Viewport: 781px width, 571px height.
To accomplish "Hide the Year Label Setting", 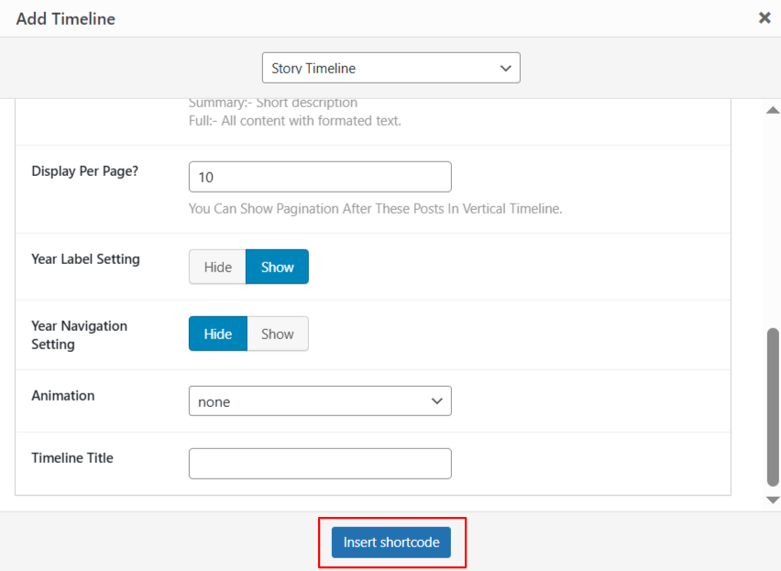I will (x=216, y=267).
